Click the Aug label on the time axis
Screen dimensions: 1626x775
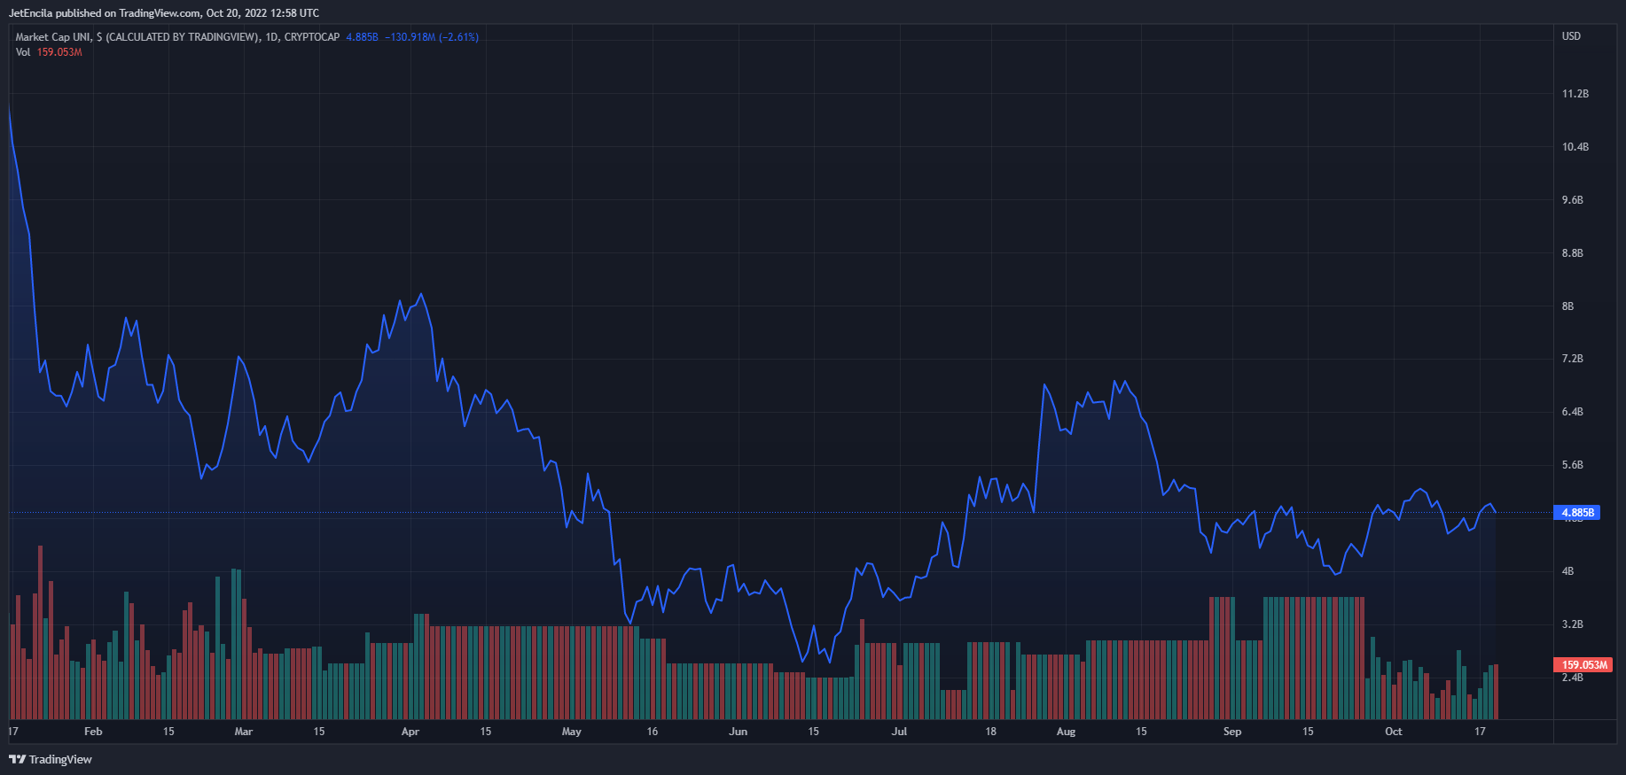point(1066,732)
